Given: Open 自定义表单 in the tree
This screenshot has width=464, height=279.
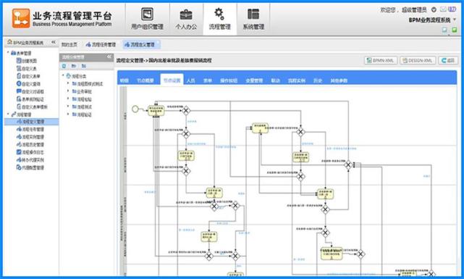Looking at the screenshot, I should click(31, 76).
